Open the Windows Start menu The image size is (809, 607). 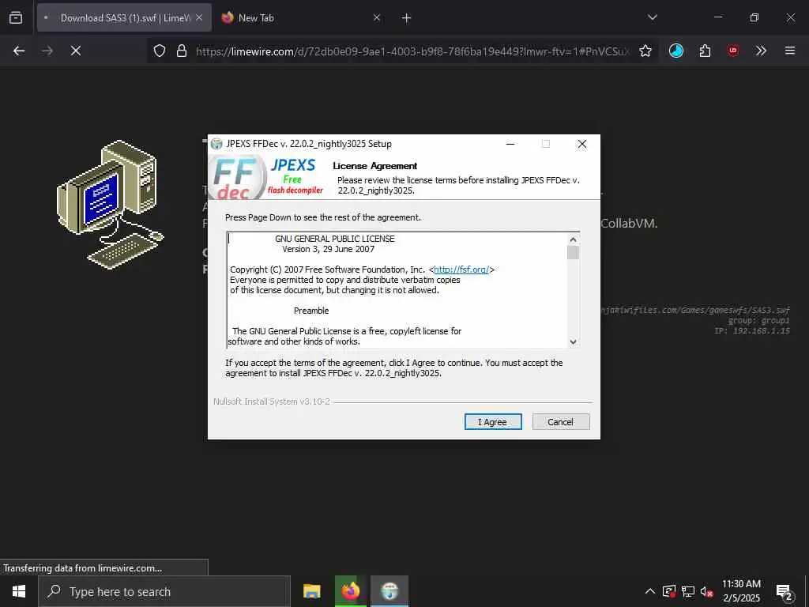[x=19, y=591]
